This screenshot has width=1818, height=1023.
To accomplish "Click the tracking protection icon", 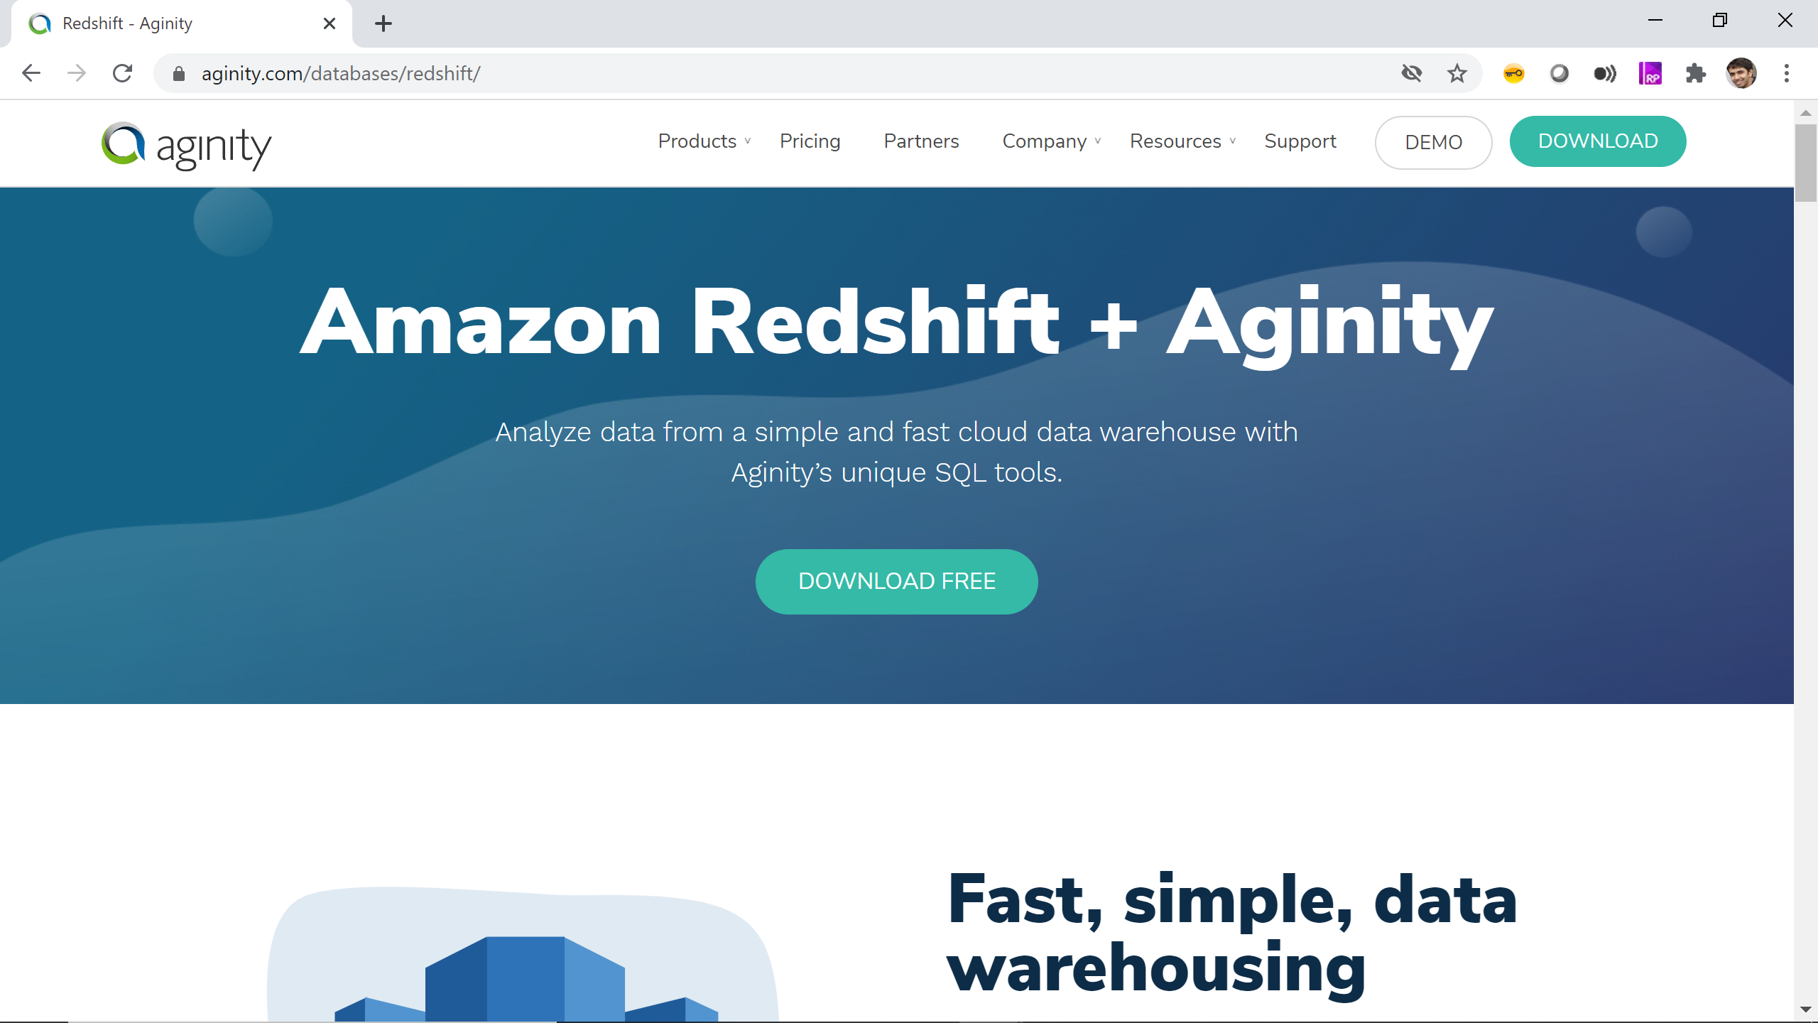I will (1413, 72).
